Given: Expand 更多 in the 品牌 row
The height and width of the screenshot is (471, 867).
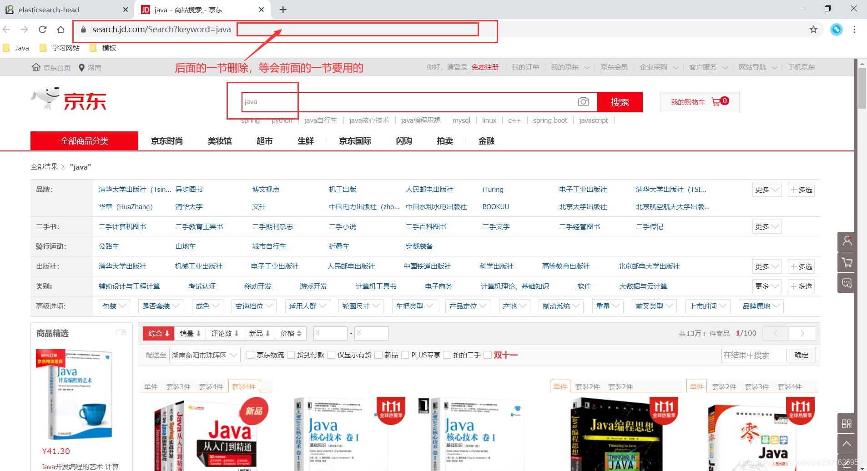Looking at the screenshot, I should click(767, 190).
